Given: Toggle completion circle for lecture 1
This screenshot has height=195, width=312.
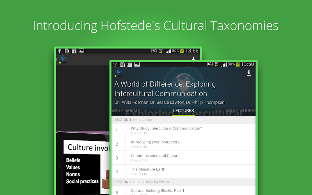Looking at the screenshot, I should tap(125, 130).
